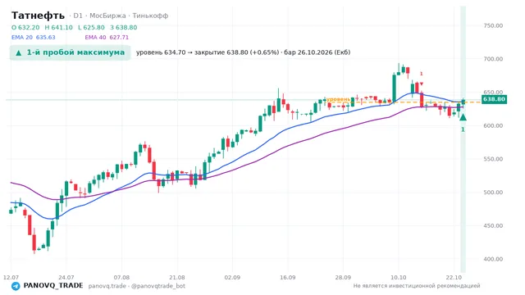Click the 'D1 · МосБиржа · Тинькофф' subtitle

[121, 16]
